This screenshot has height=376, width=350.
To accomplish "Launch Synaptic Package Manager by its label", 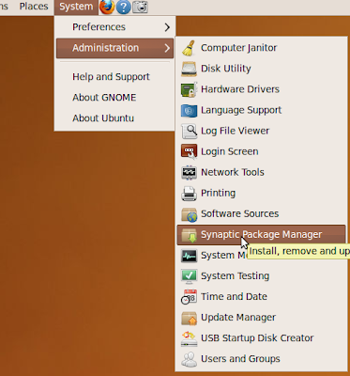I will pos(262,235).
